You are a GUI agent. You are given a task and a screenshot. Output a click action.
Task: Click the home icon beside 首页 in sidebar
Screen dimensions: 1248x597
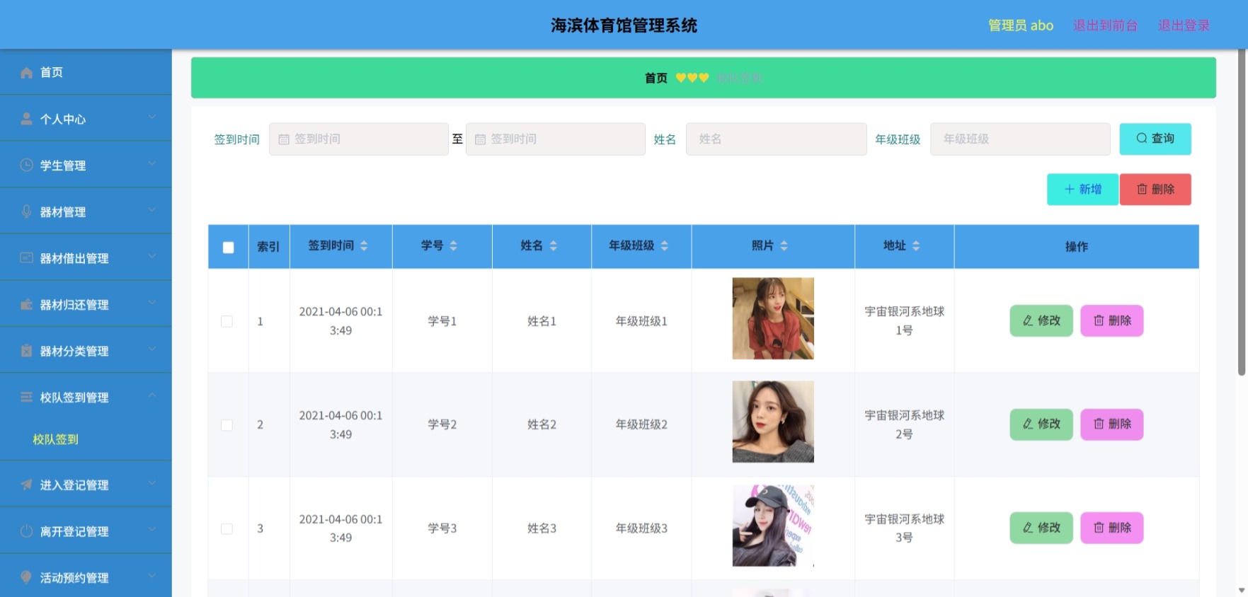[x=26, y=73]
